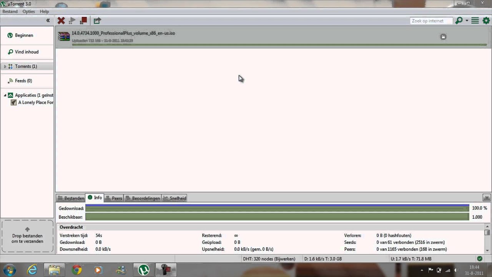Switch to the Snelheid tab

pos(175,198)
